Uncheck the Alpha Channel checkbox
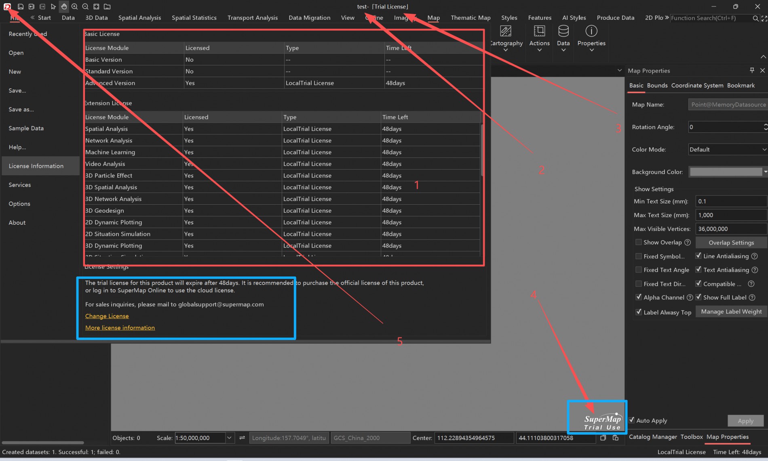768x461 pixels. click(639, 297)
